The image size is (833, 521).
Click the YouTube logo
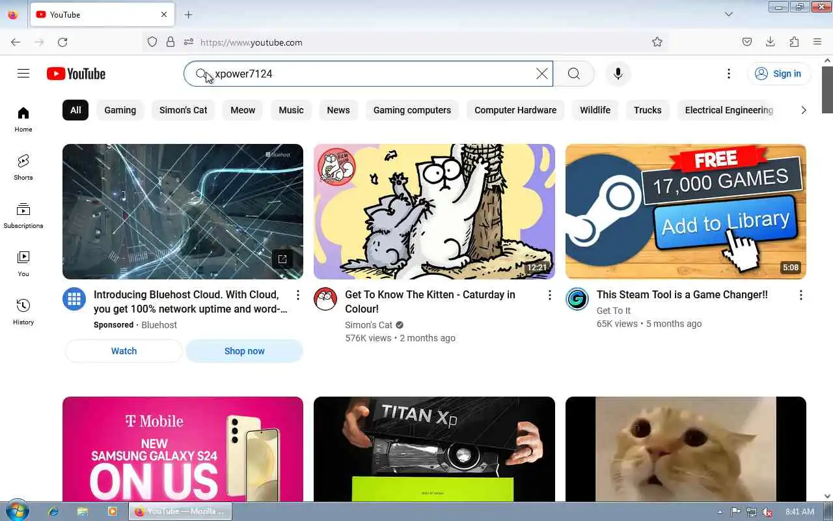[x=76, y=74]
